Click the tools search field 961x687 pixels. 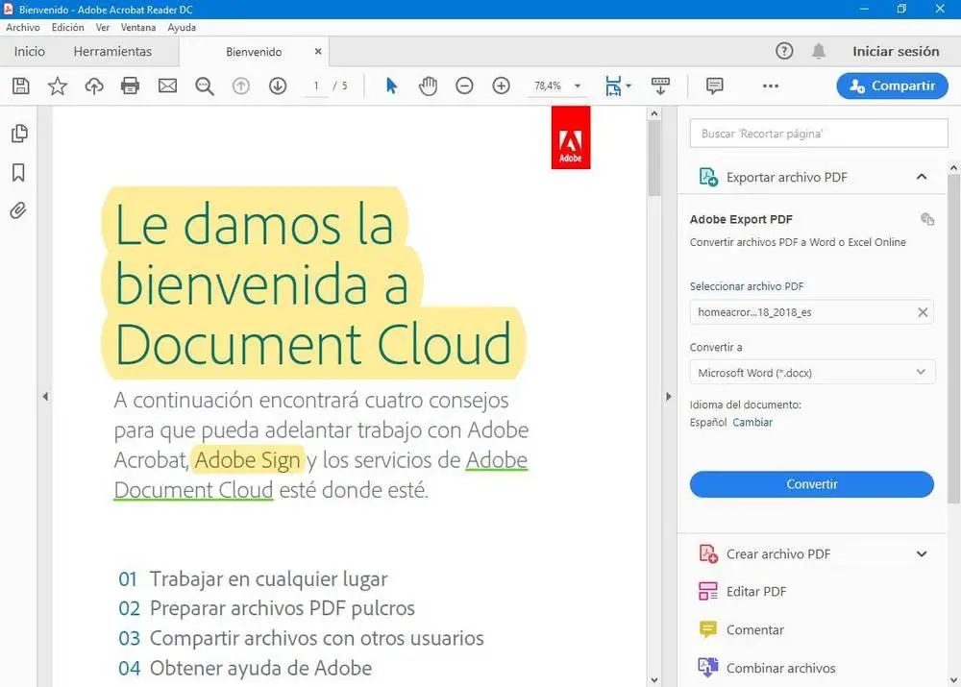[x=819, y=134]
